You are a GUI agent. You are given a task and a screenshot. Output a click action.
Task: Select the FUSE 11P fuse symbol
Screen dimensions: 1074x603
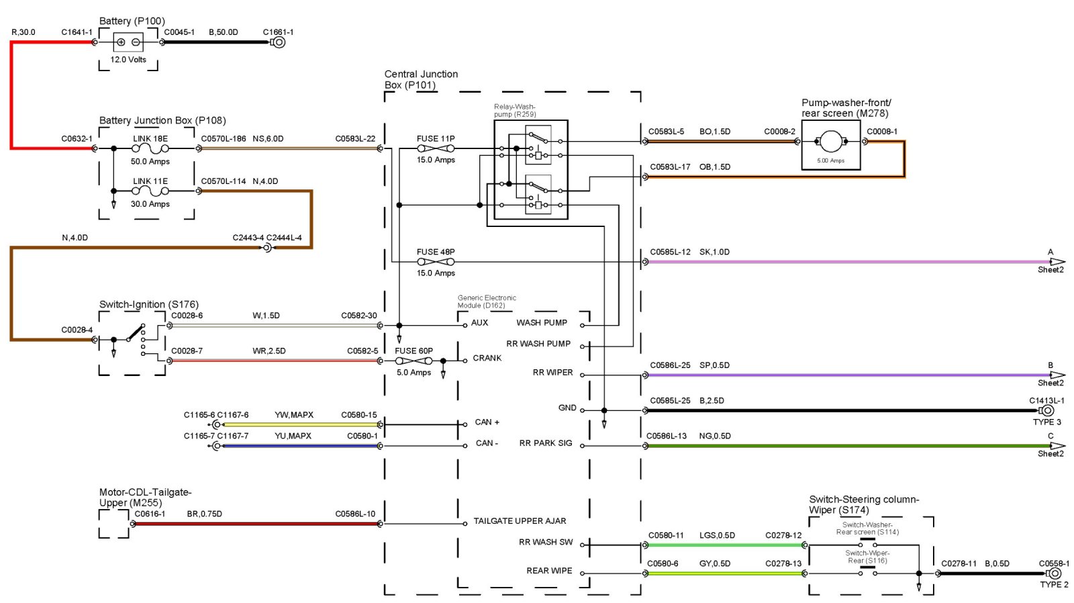(x=436, y=148)
